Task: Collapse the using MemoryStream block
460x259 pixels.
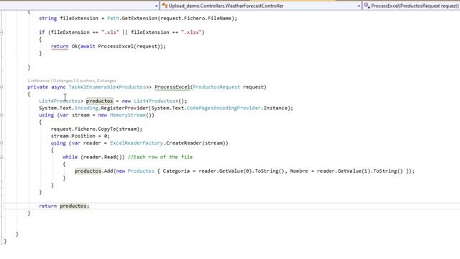Action: pyautogui.click(x=1, y=115)
